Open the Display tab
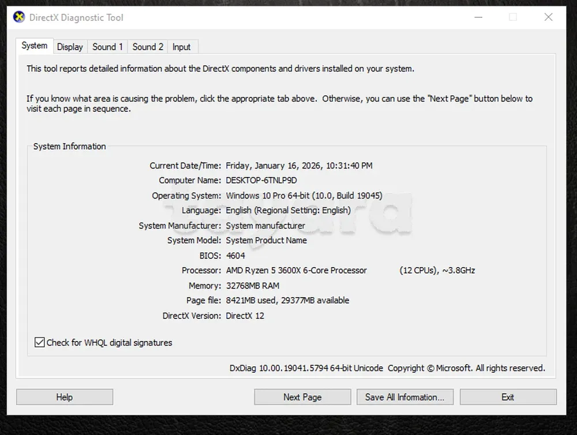The width and height of the screenshot is (577, 435). click(70, 47)
